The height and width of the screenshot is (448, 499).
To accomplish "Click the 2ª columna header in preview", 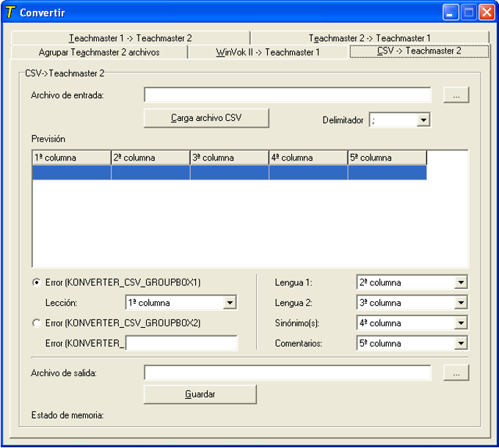I will tap(150, 158).
